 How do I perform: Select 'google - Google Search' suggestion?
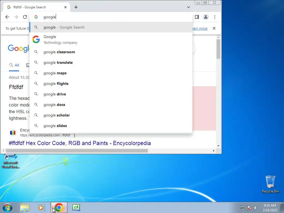[111, 27]
